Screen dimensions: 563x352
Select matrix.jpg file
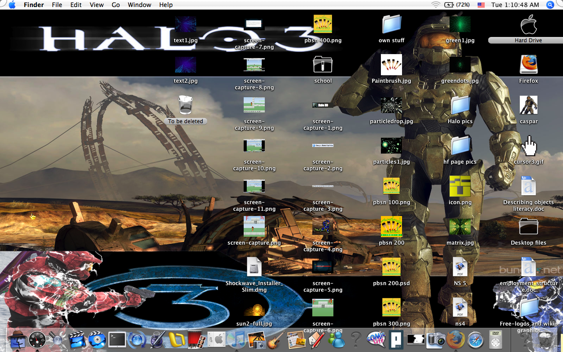(x=460, y=227)
